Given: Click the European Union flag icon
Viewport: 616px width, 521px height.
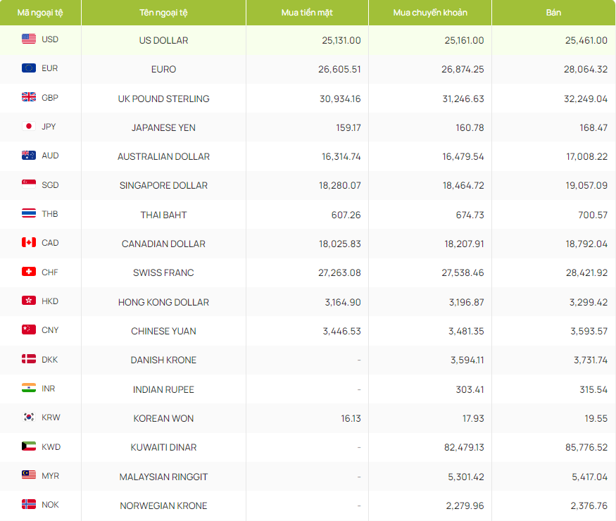Looking at the screenshot, I should click(x=29, y=68).
